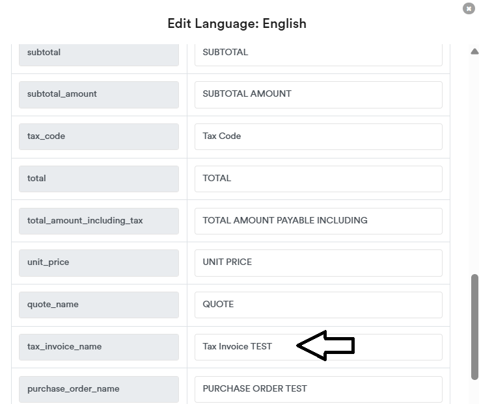
Task: Click the tax_invoice_name key label
Action: tap(98, 347)
